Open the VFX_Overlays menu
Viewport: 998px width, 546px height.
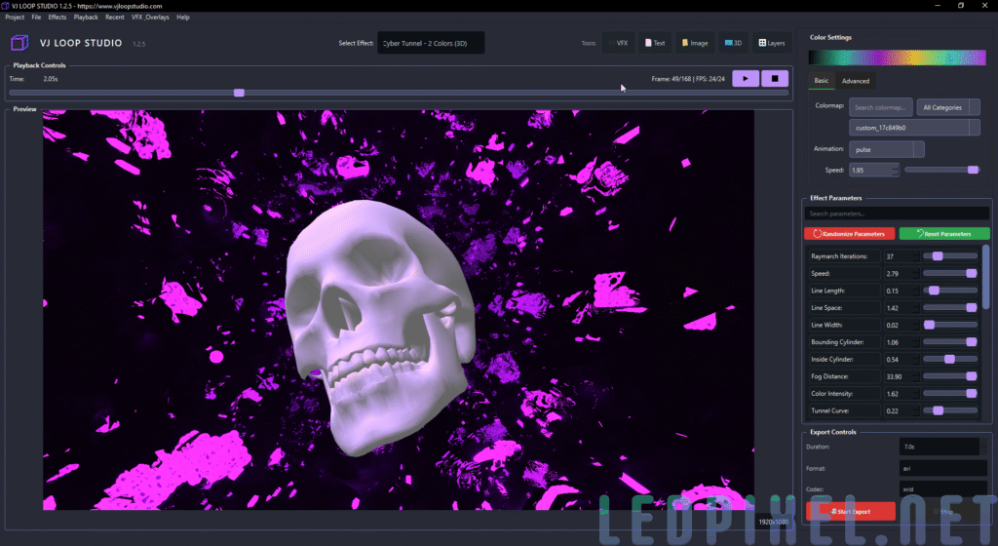150,18
